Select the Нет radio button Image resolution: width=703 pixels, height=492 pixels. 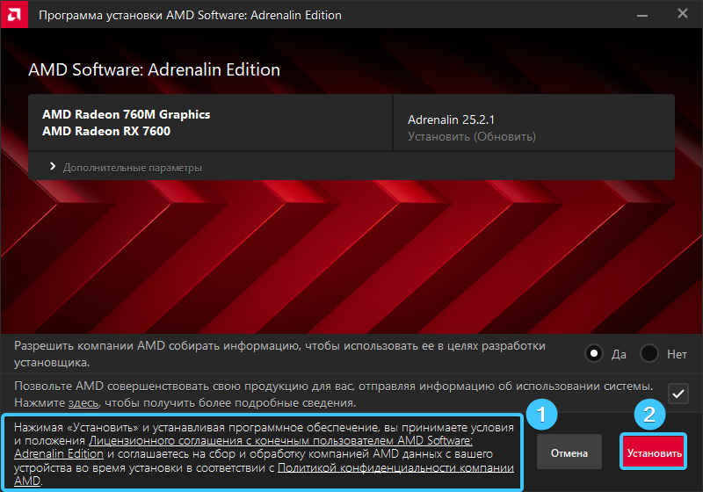coord(649,353)
